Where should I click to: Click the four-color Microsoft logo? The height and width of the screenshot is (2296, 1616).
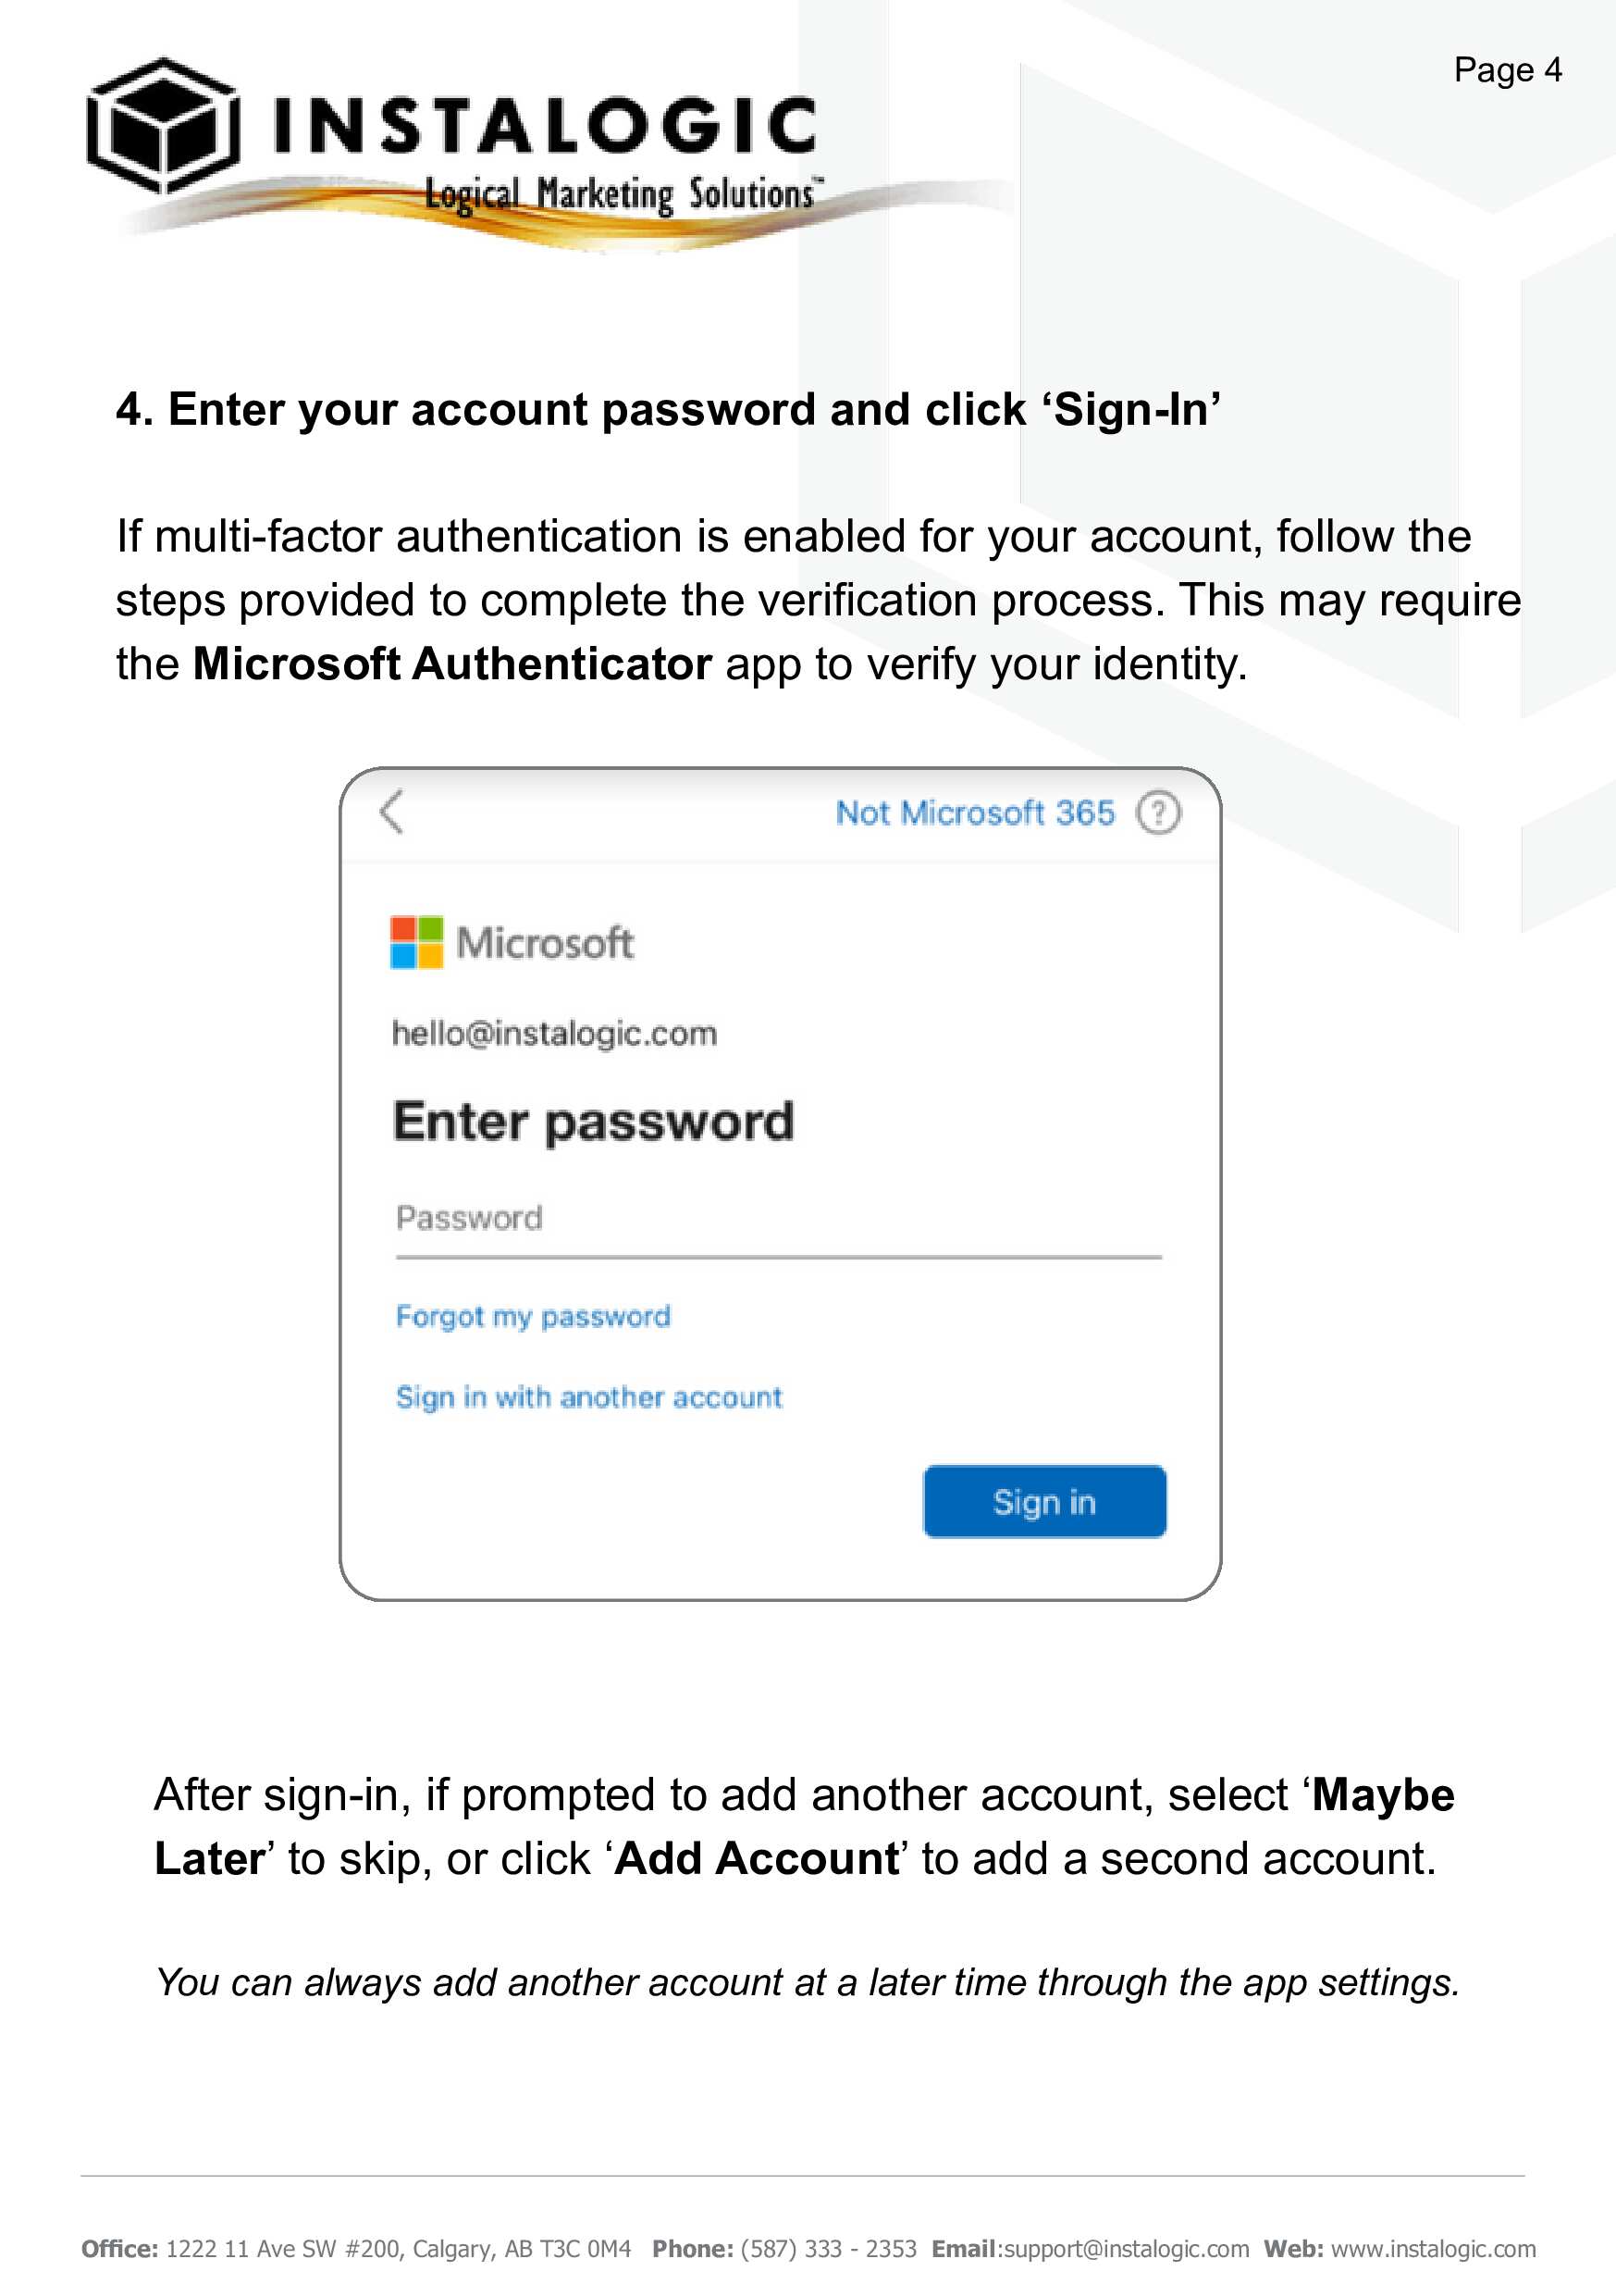[417, 942]
